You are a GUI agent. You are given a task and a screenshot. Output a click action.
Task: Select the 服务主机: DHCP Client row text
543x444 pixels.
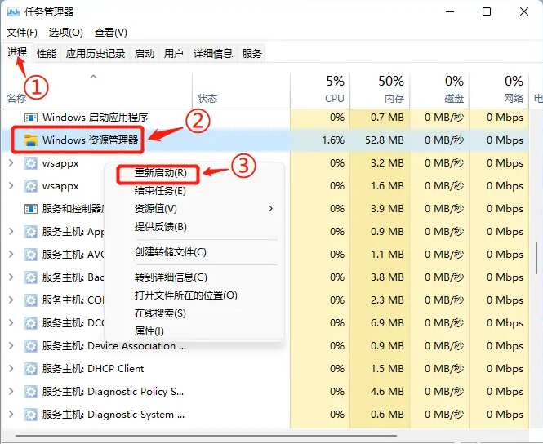pyautogui.click(x=93, y=369)
